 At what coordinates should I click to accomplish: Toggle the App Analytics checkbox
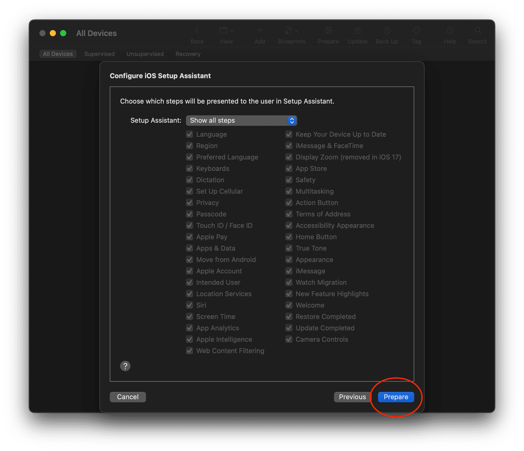(190, 328)
